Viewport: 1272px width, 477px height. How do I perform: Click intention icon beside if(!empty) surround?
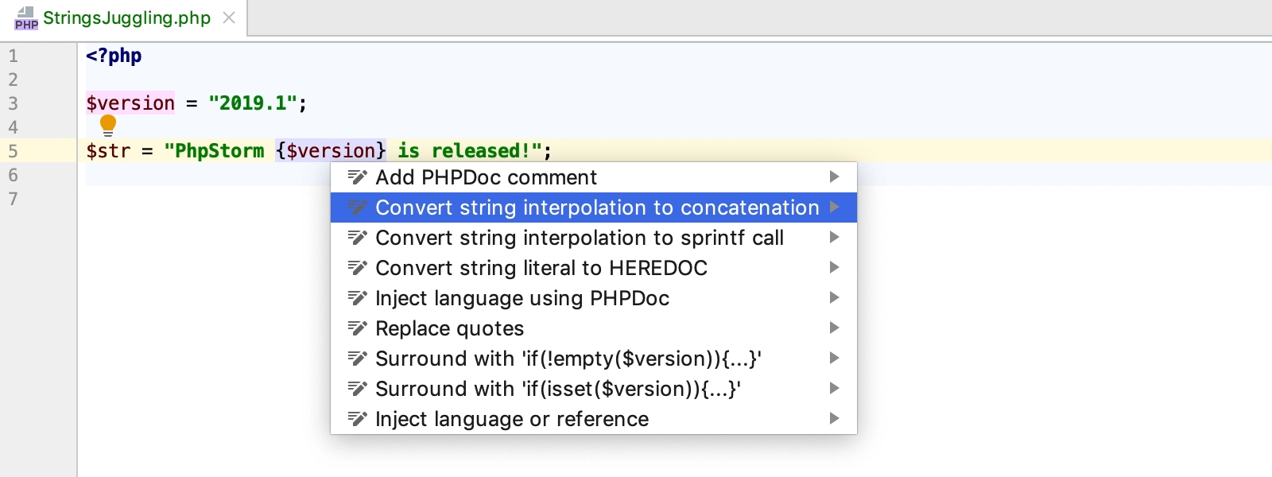point(358,359)
